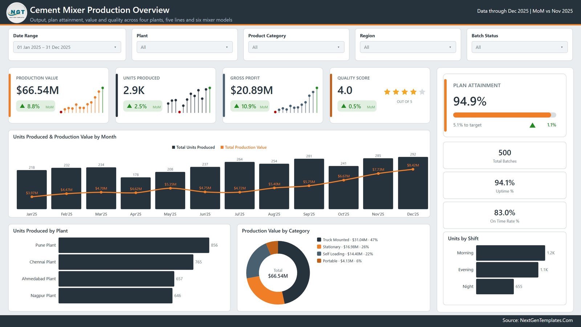The image size is (581, 327).
Task: Click the Gross Profit MoM up-arrow icon
Action: coord(237,106)
